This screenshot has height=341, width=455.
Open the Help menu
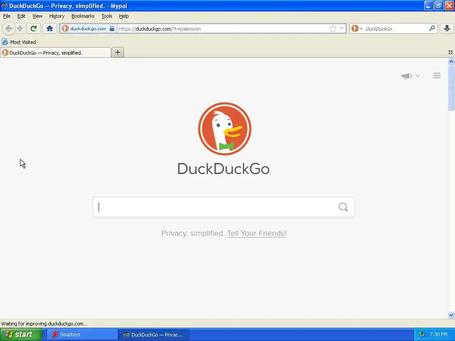tap(124, 16)
